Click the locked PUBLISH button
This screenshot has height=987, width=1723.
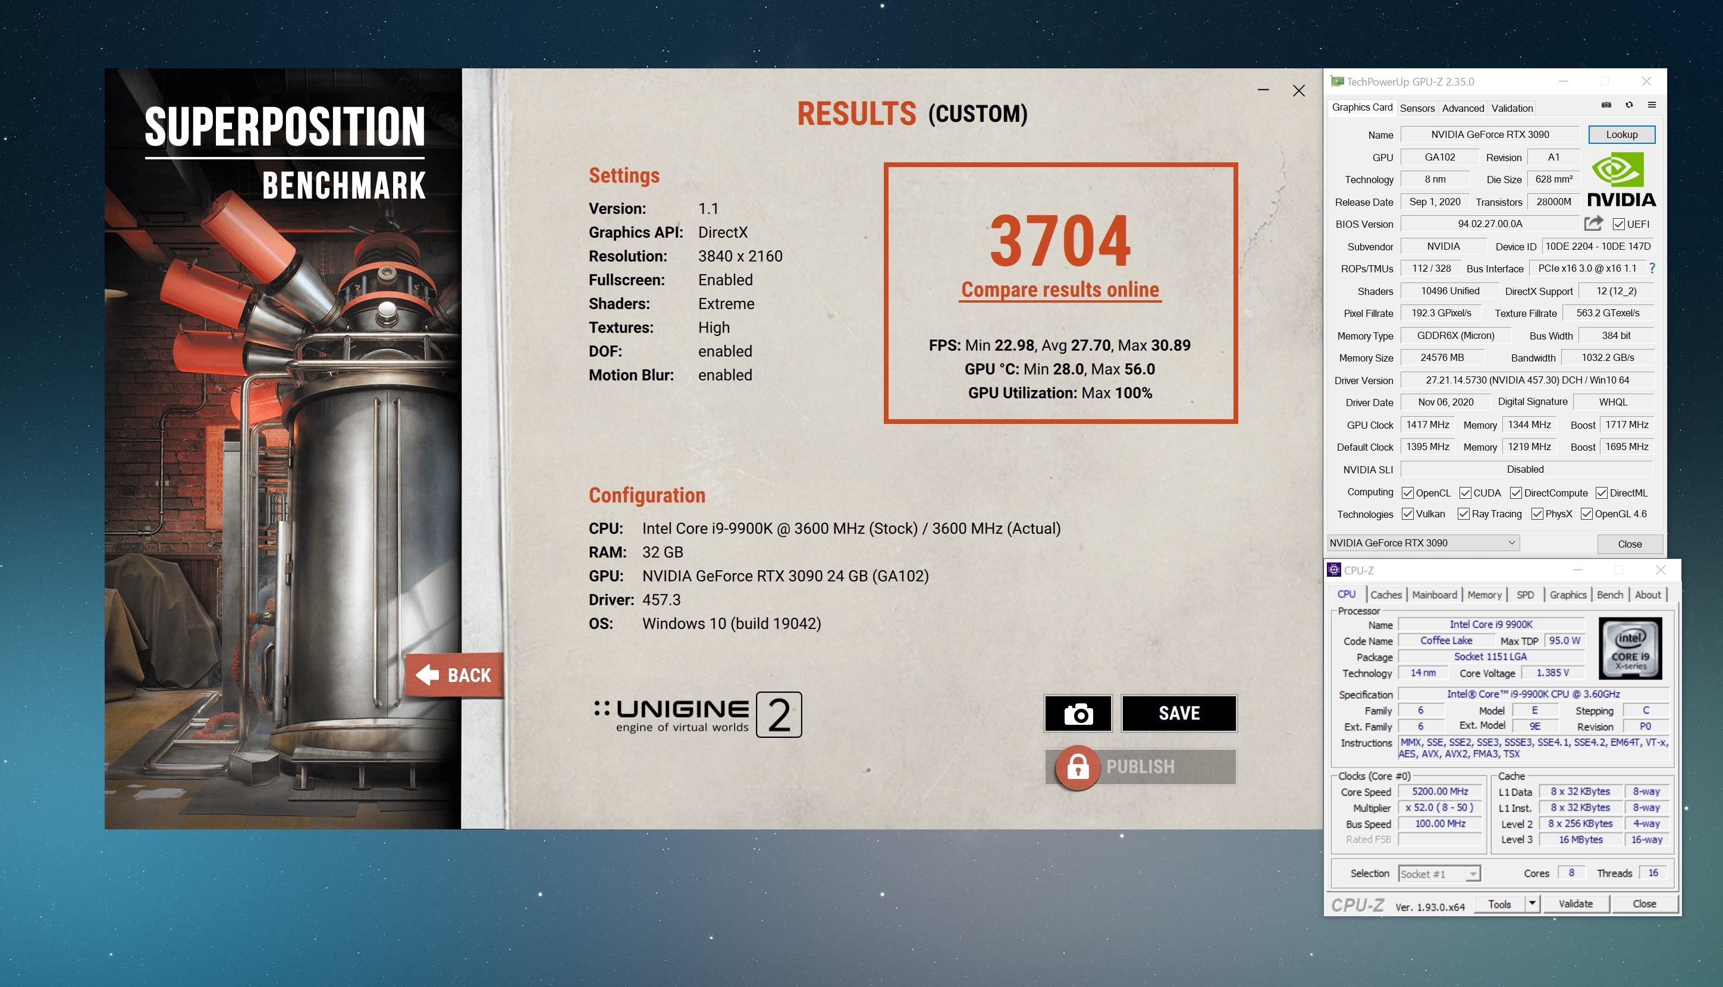tap(1141, 766)
